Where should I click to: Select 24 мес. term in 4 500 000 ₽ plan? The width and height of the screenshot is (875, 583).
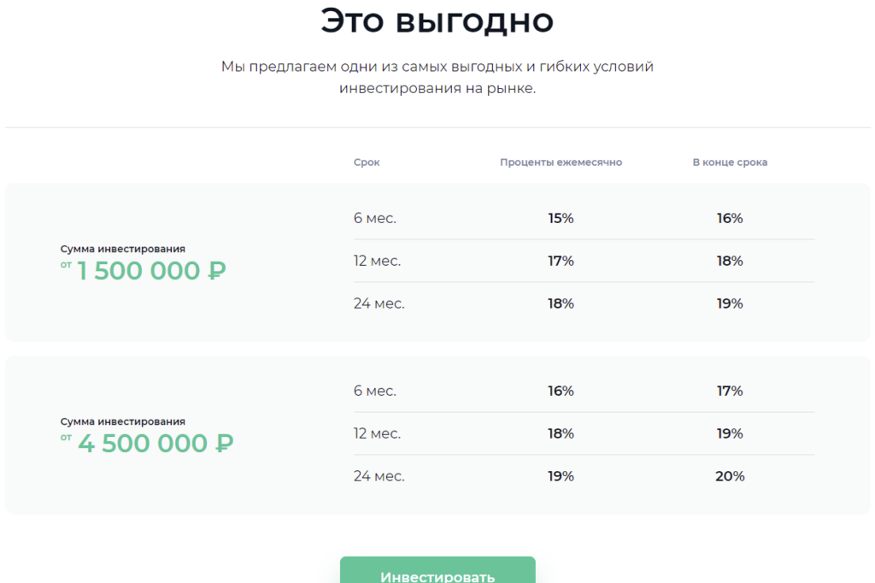coord(379,476)
